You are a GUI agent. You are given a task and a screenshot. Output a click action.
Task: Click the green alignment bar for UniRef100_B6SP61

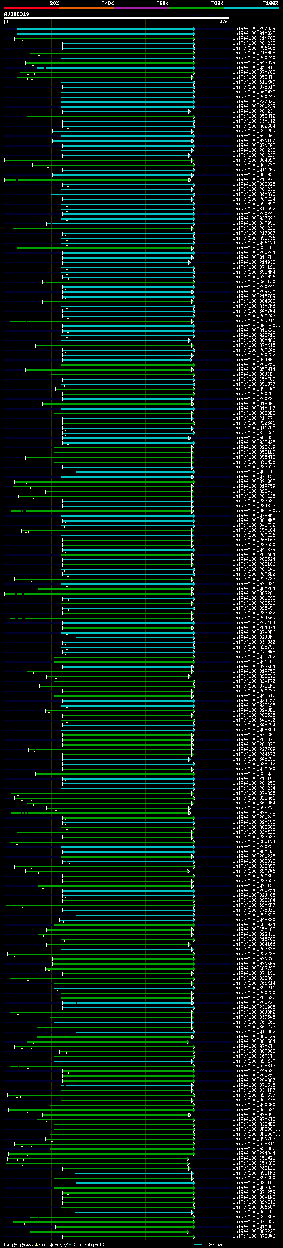point(99,594)
